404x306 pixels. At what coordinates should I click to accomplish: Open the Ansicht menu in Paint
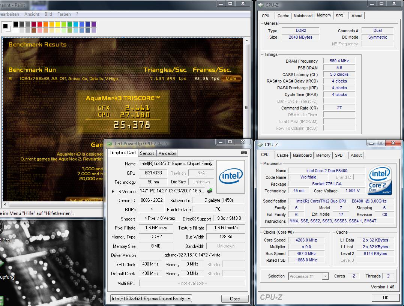pos(32,14)
